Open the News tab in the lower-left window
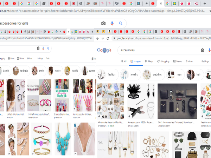The width and height of the screenshot is (211, 158). [11, 58]
